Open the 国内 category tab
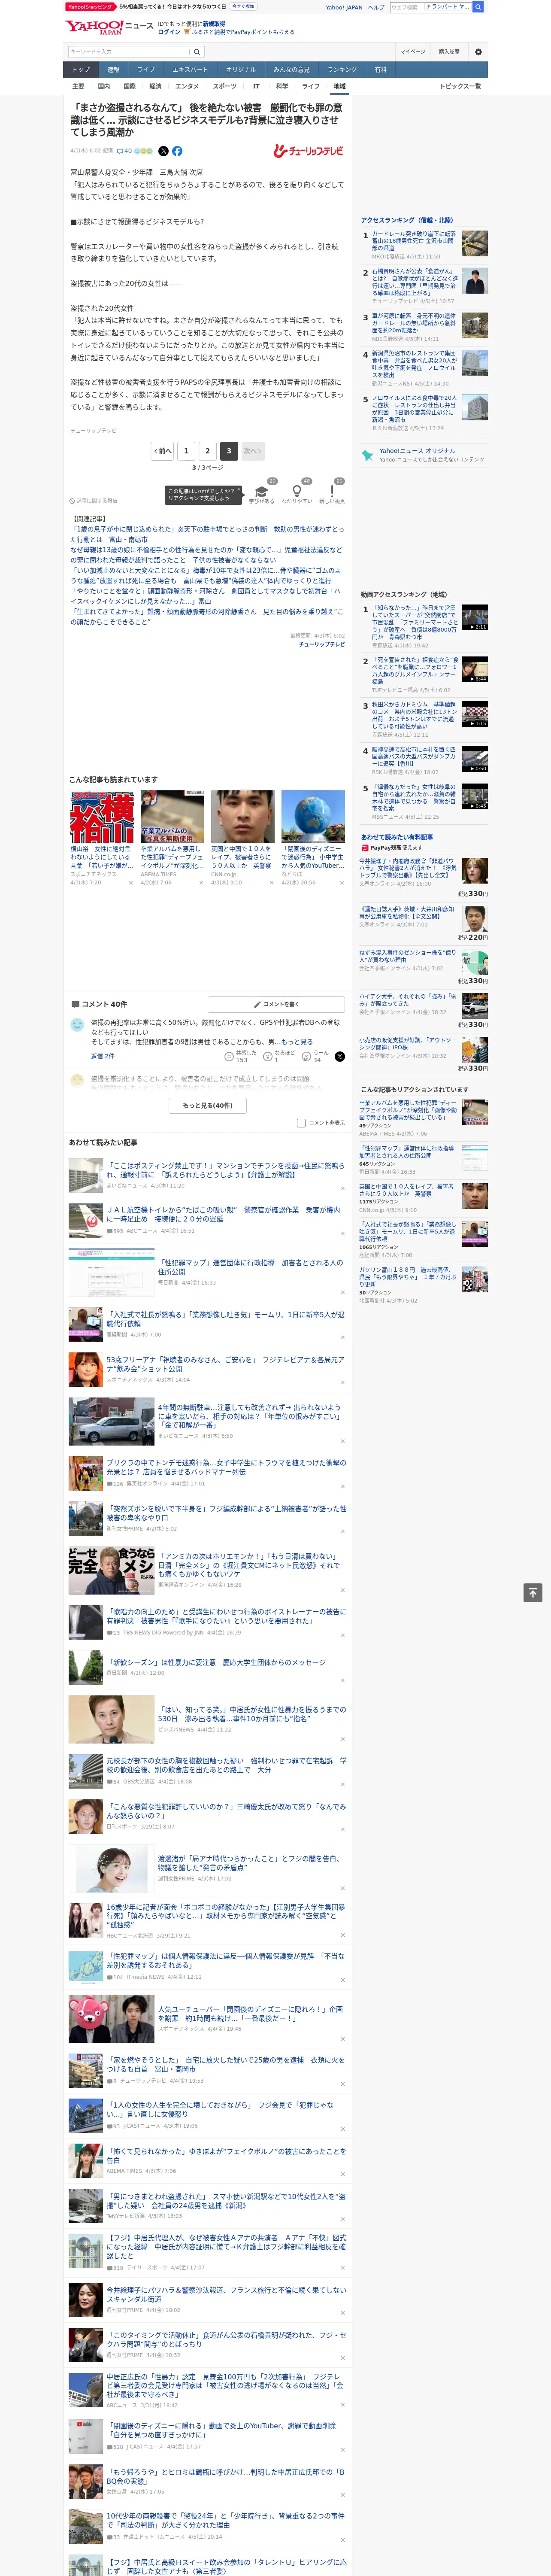The width and height of the screenshot is (551, 2576). coord(104,86)
